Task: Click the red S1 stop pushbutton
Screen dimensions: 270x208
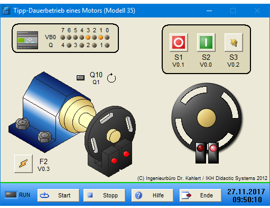Action: (x=179, y=42)
